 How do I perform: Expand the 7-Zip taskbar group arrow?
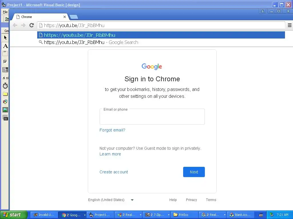[x=169, y=215]
